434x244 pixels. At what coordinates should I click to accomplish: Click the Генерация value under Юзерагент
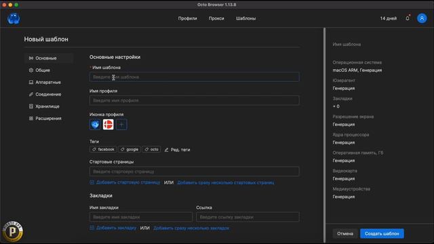click(344, 88)
